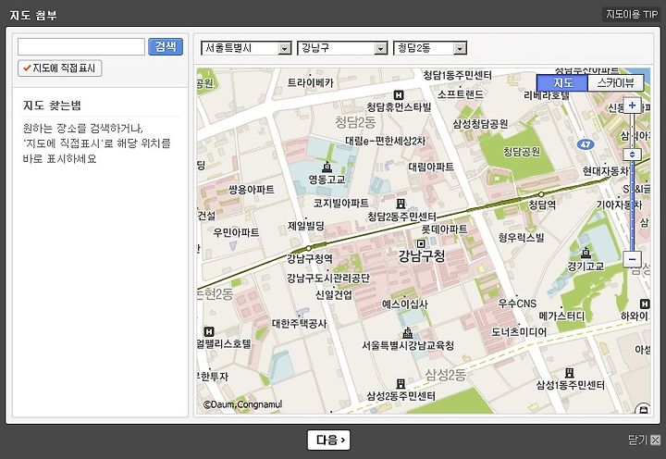Zoom out with the minus button
Image resolution: width=666 pixels, height=459 pixels.
tap(632, 259)
